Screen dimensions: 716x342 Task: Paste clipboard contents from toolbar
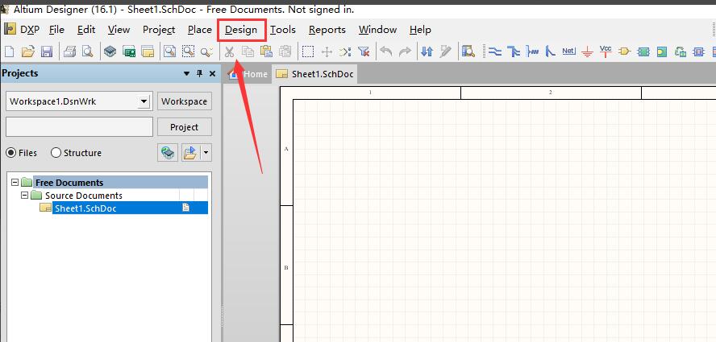[x=266, y=51]
